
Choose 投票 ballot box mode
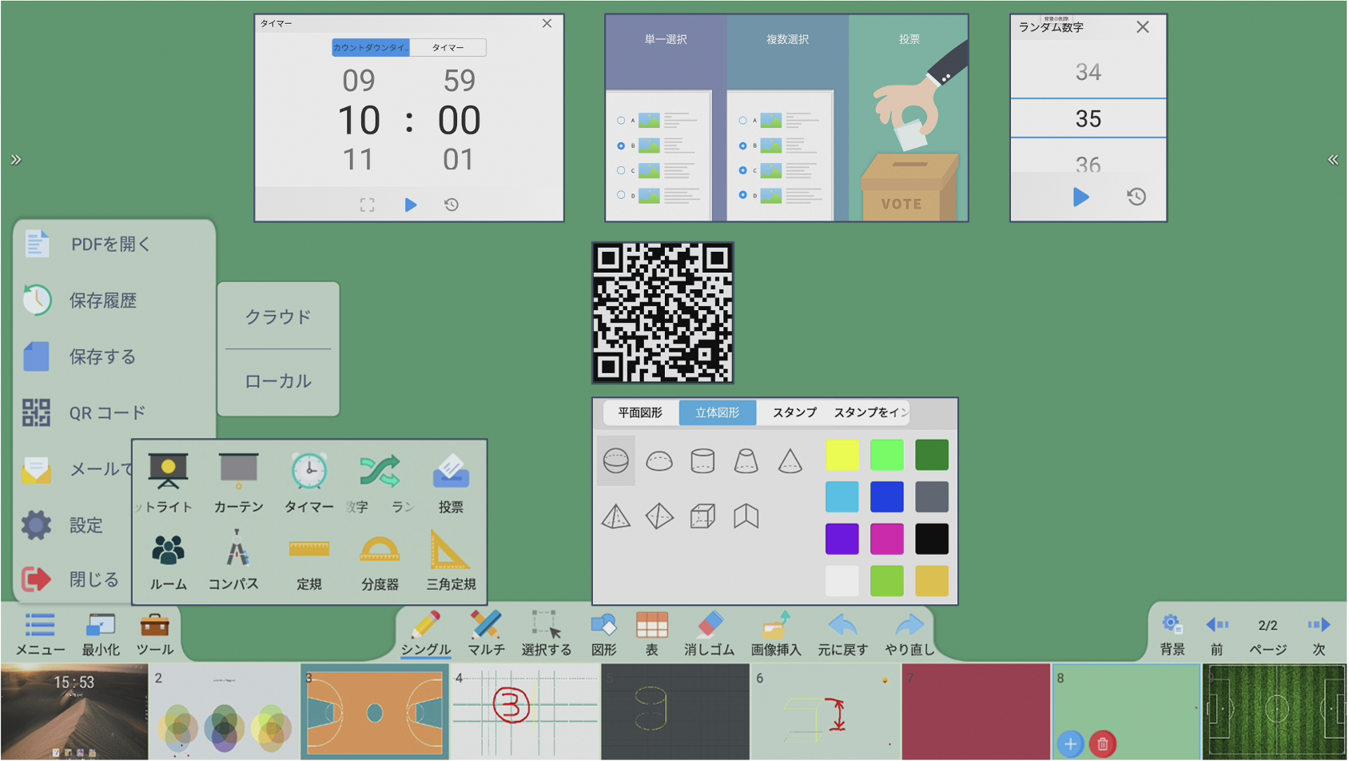909,118
